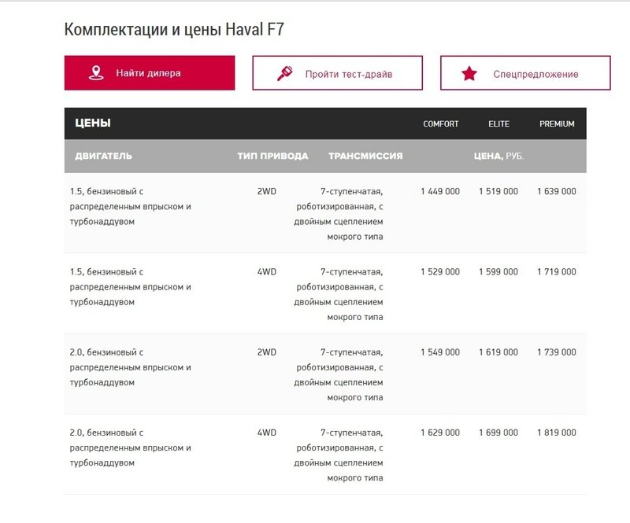Select price 1 639 000

coord(557,191)
